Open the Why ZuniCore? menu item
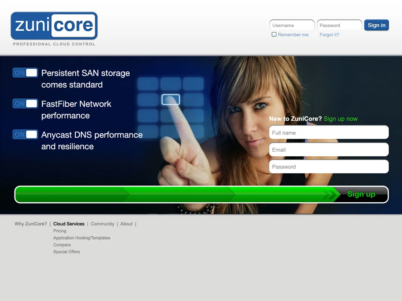The width and height of the screenshot is (402, 301). pyautogui.click(x=31, y=224)
